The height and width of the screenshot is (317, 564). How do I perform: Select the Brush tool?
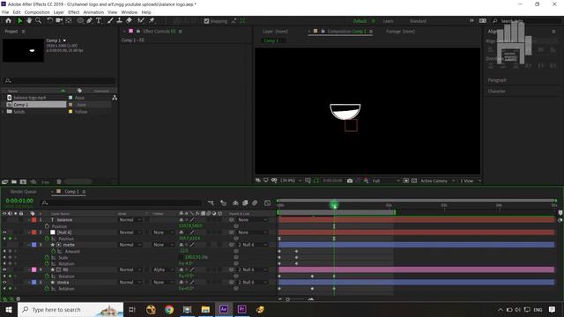click(110, 21)
